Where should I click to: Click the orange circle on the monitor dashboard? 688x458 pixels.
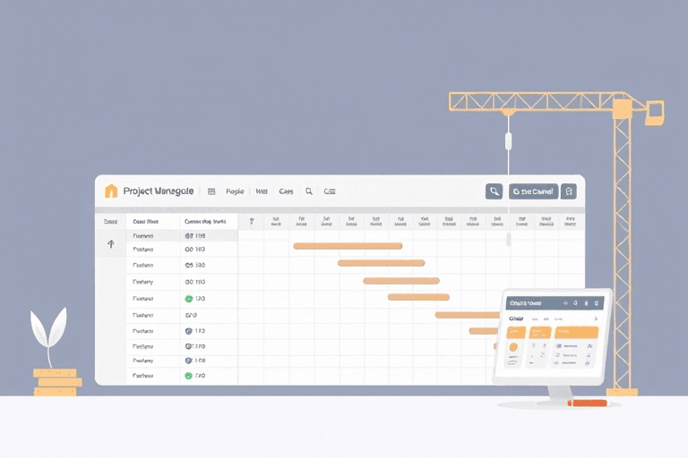(513, 346)
